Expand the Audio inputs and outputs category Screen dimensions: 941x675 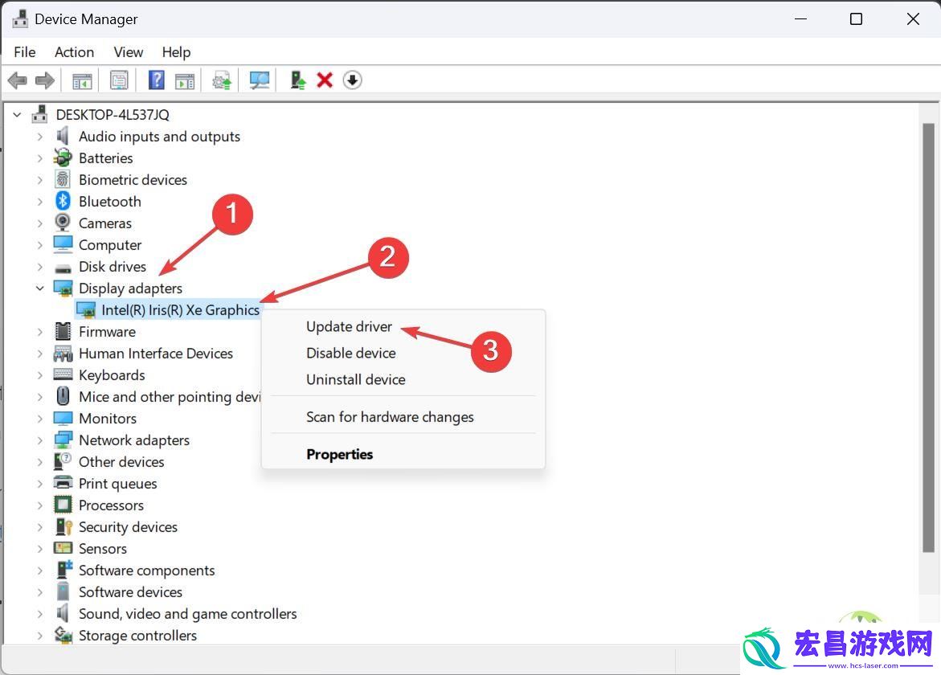tap(39, 136)
